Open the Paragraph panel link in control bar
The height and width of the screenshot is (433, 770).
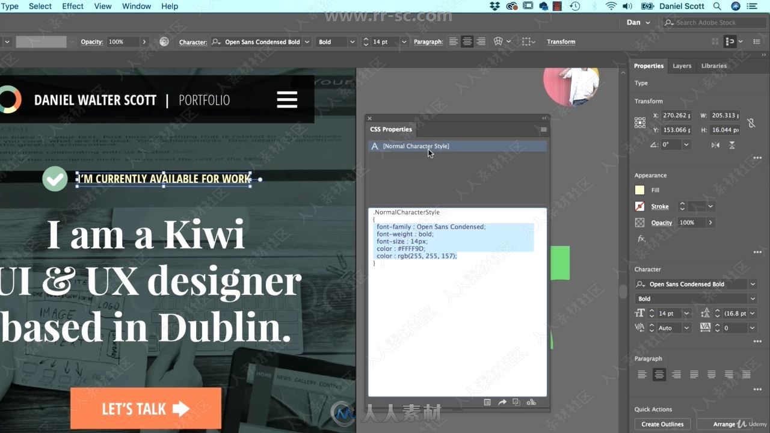428,42
